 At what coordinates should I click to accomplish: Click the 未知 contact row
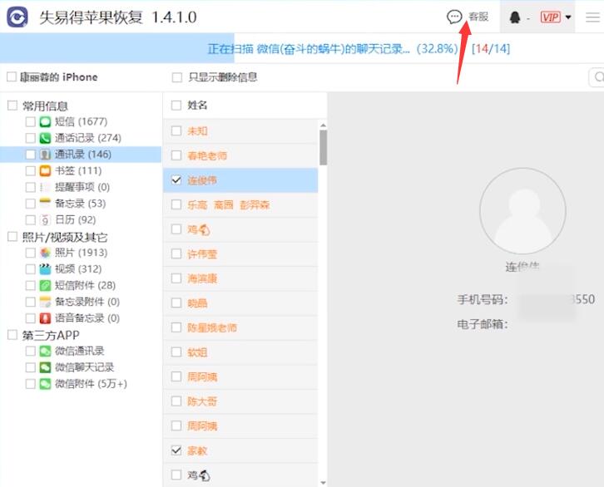click(x=240, y=131)
